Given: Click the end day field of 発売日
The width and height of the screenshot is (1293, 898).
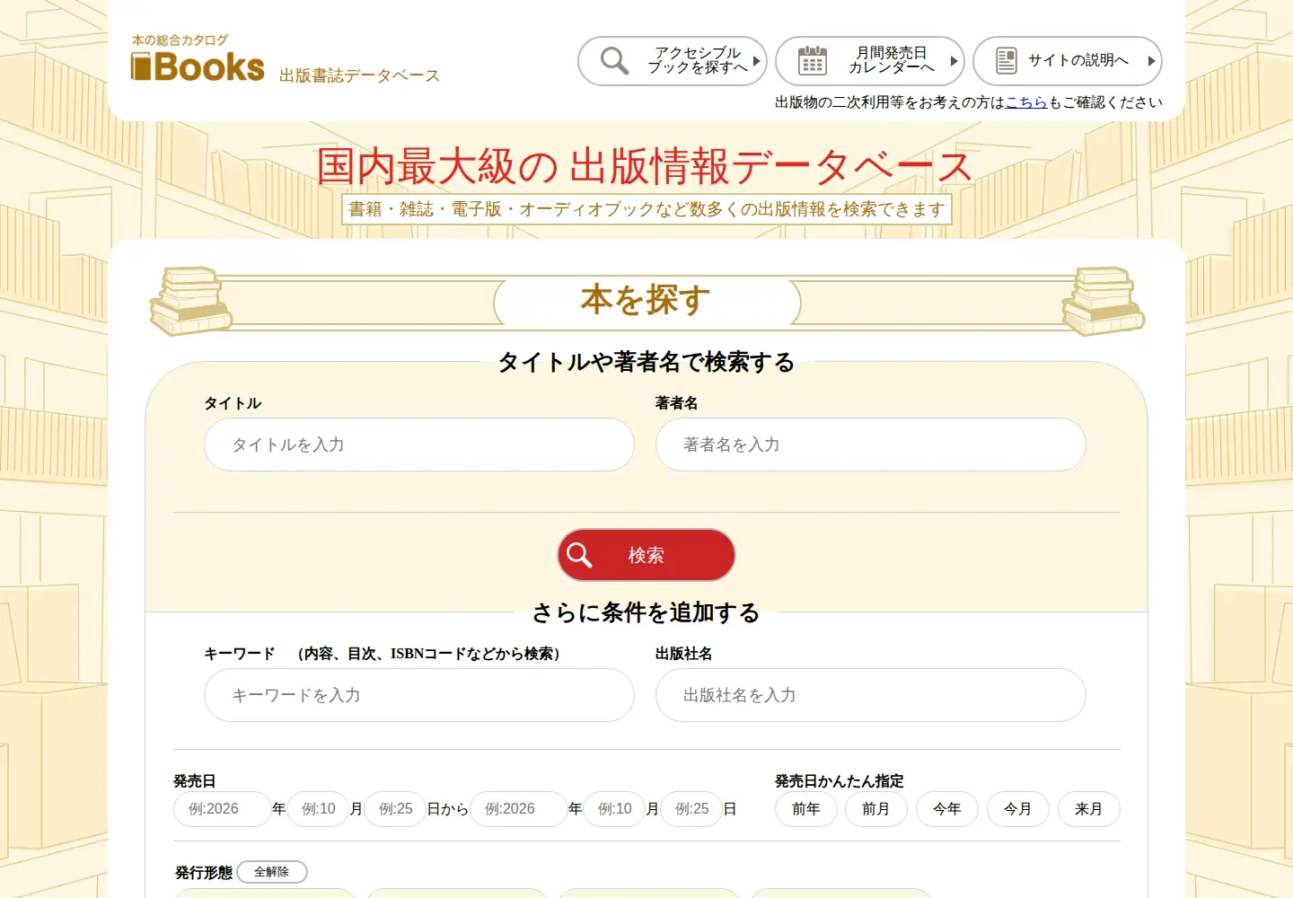Looking at the screenshot, I should (x=691, y=809).
